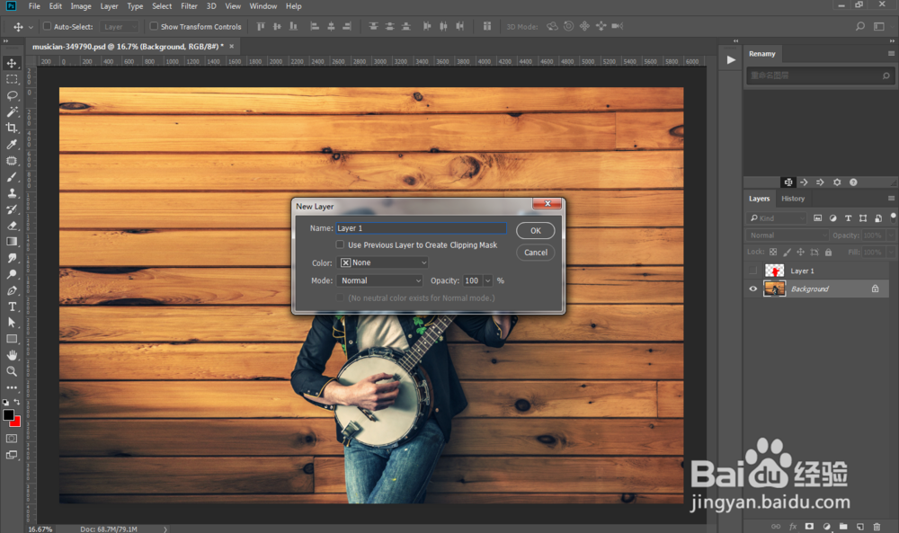Click Cancel in New Layer dialog

pos(536,253)
